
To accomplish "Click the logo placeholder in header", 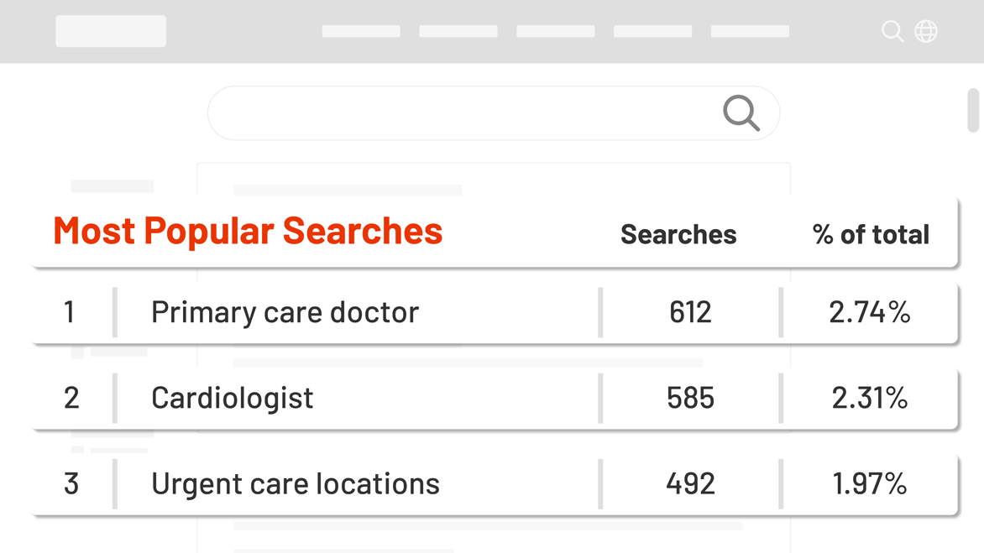I will coord(111,31).
